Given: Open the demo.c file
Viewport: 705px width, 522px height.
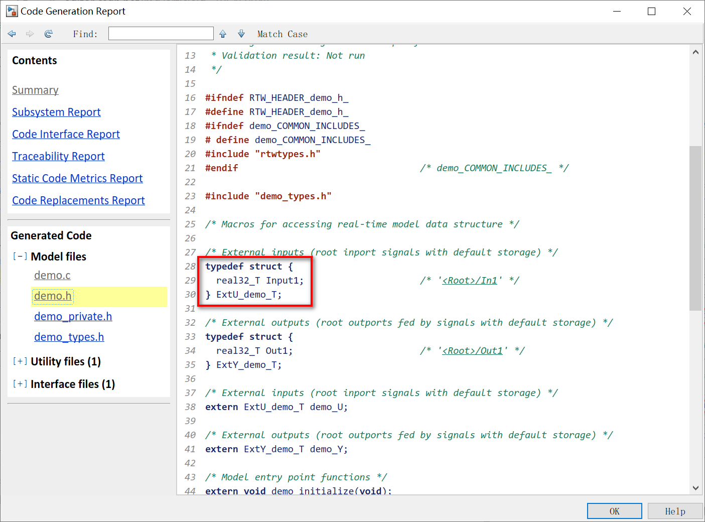Looking at the screenshot, I should [x=52, y=276].
